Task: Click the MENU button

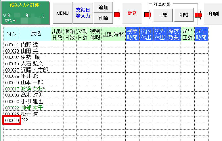Action: [x=62, y=13]
